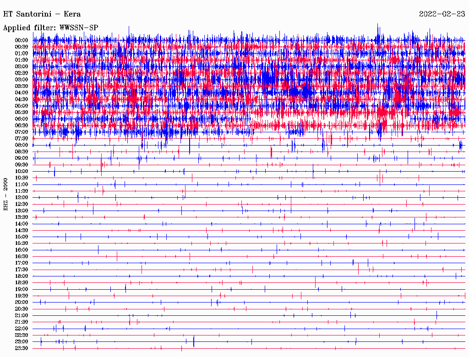469x357 pixels.
Task: Select the 21:30 time label
Action: pos(22,322)
